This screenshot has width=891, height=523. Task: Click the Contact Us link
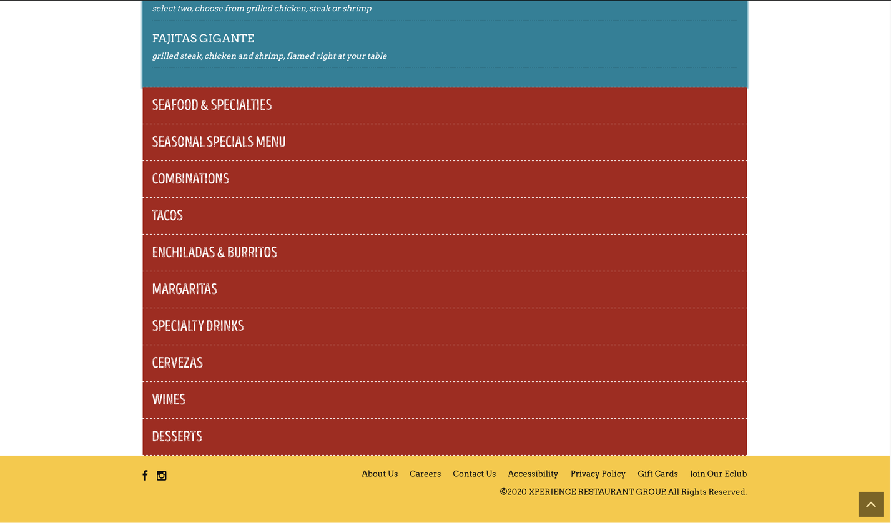coord(474,474)
